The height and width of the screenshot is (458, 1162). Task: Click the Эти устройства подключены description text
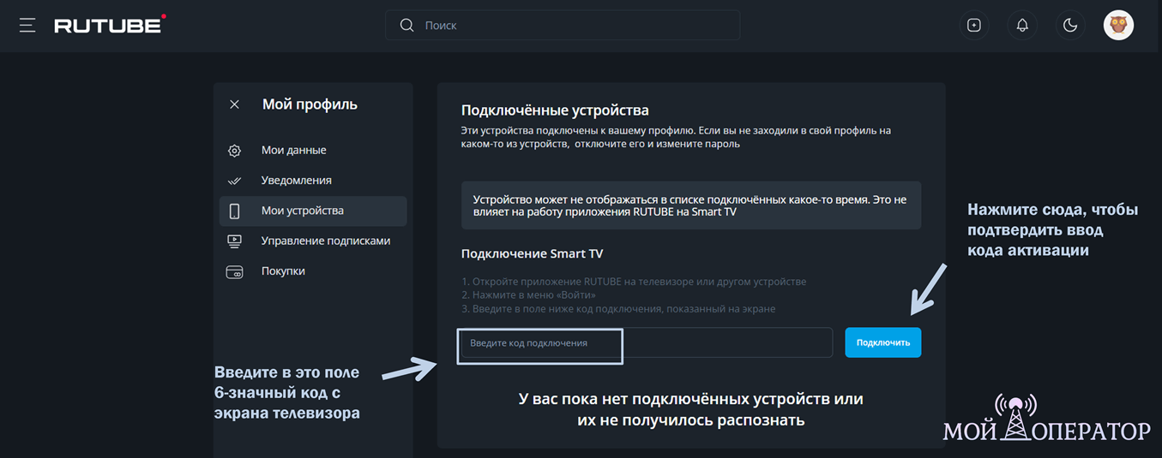(x=676, y=137)
